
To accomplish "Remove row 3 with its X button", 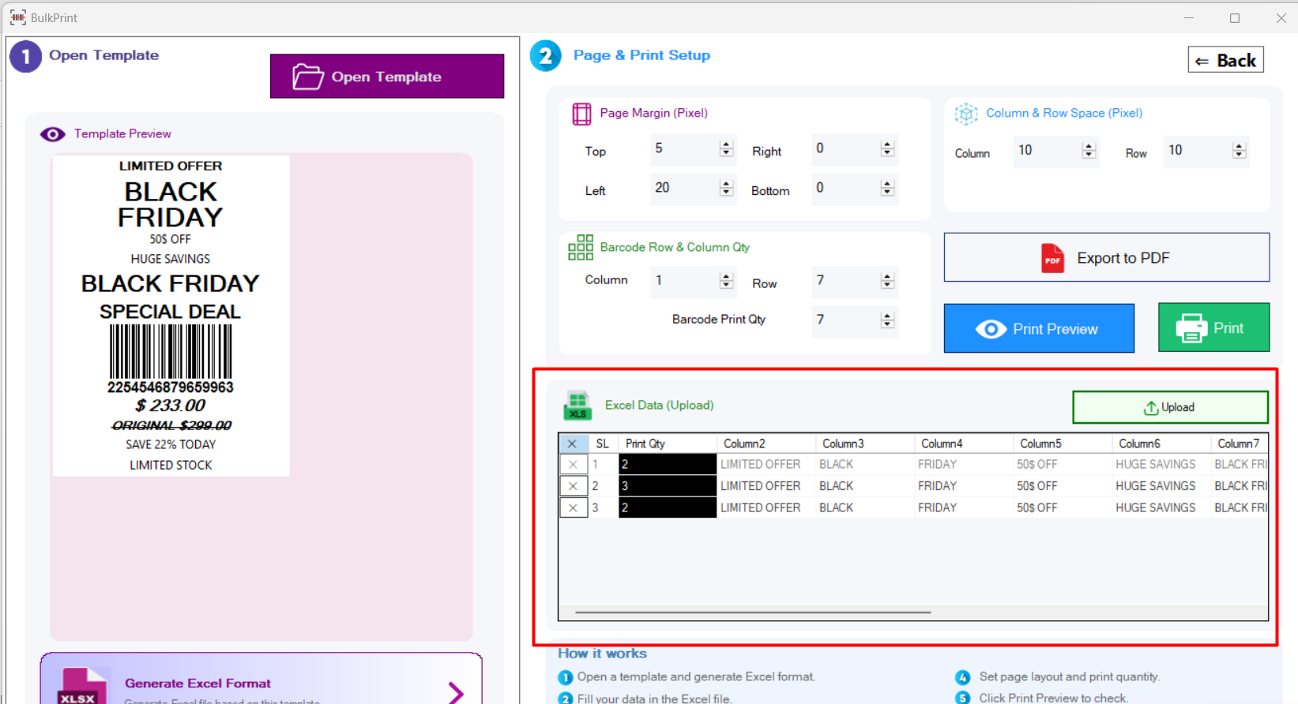I will tap(573, 507).
